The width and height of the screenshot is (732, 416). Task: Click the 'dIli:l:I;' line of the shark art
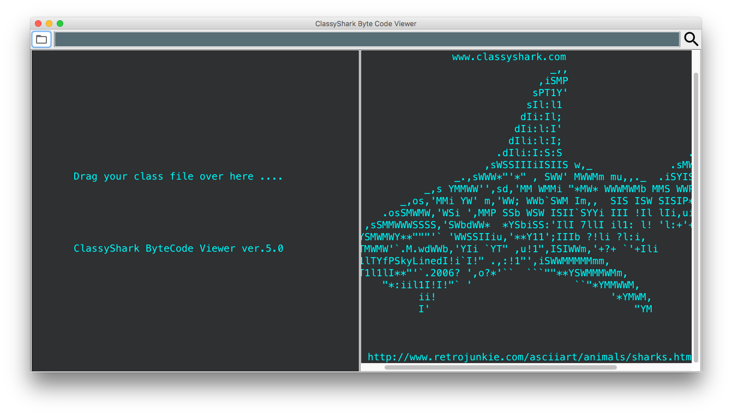point(535,141)
